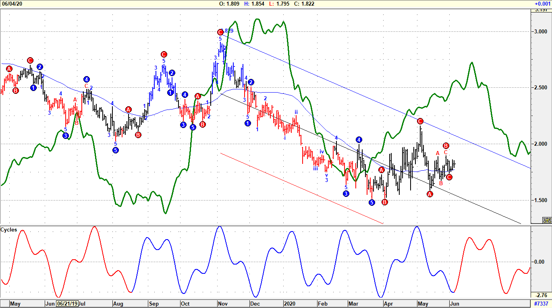Click the Jul label on time axis
Viewport: 552px width, 308px height.
pos(81,304)
